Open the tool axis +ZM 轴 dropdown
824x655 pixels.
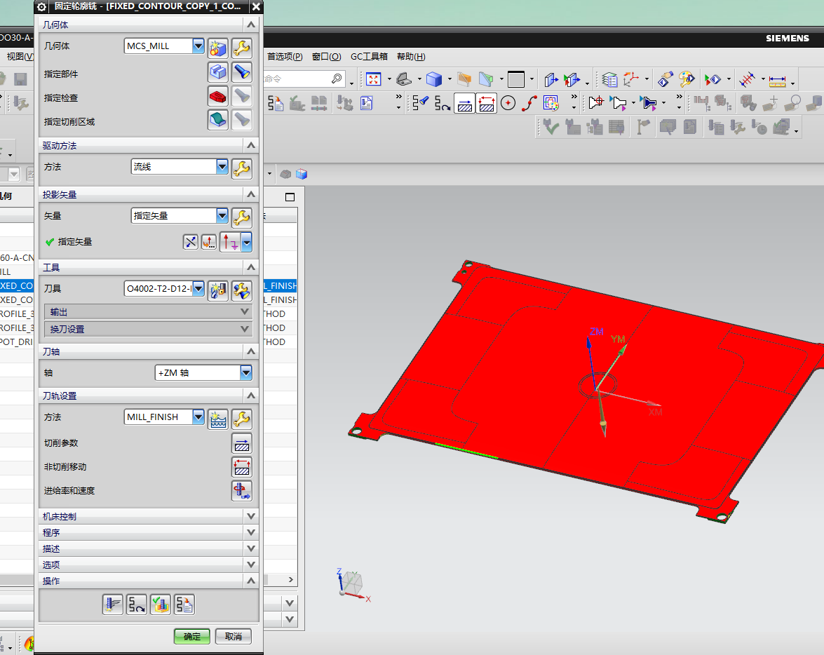(246, 372)
